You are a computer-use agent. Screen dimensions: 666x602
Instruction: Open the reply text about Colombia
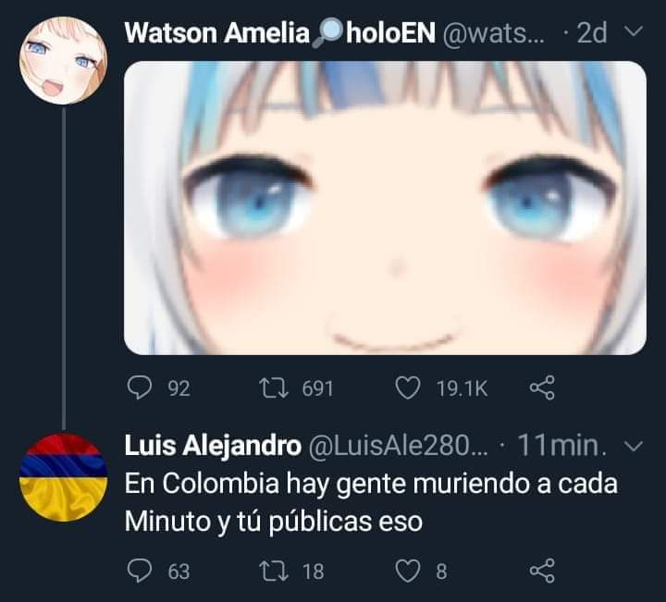pos(371,502)
